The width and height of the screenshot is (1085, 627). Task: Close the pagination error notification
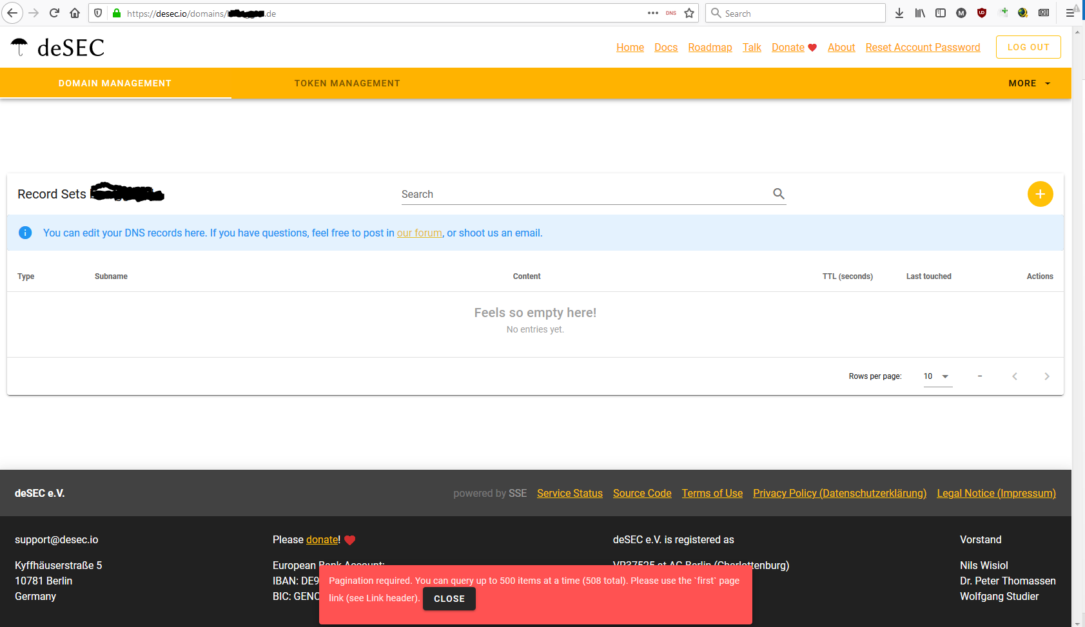449,599
